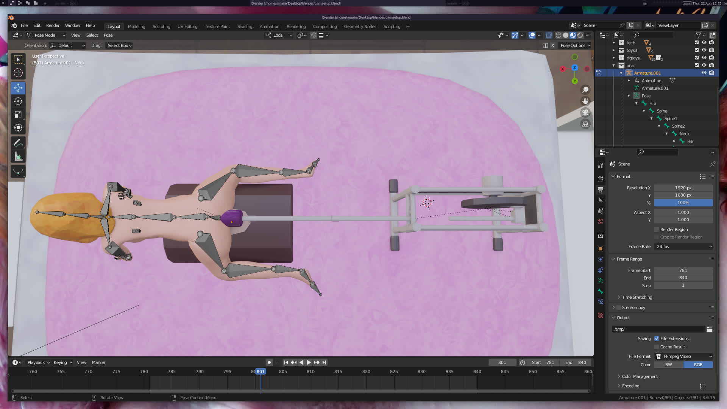Open the FFmpeg Video file format dropdown
The image size is (727, 409).
click(683, 356)
